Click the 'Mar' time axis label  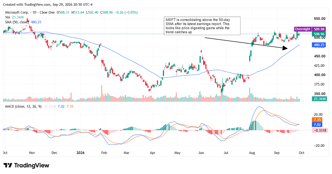(126, 153)
